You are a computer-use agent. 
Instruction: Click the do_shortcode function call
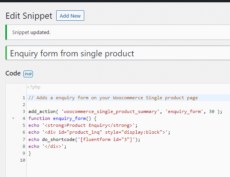[59, 139]
